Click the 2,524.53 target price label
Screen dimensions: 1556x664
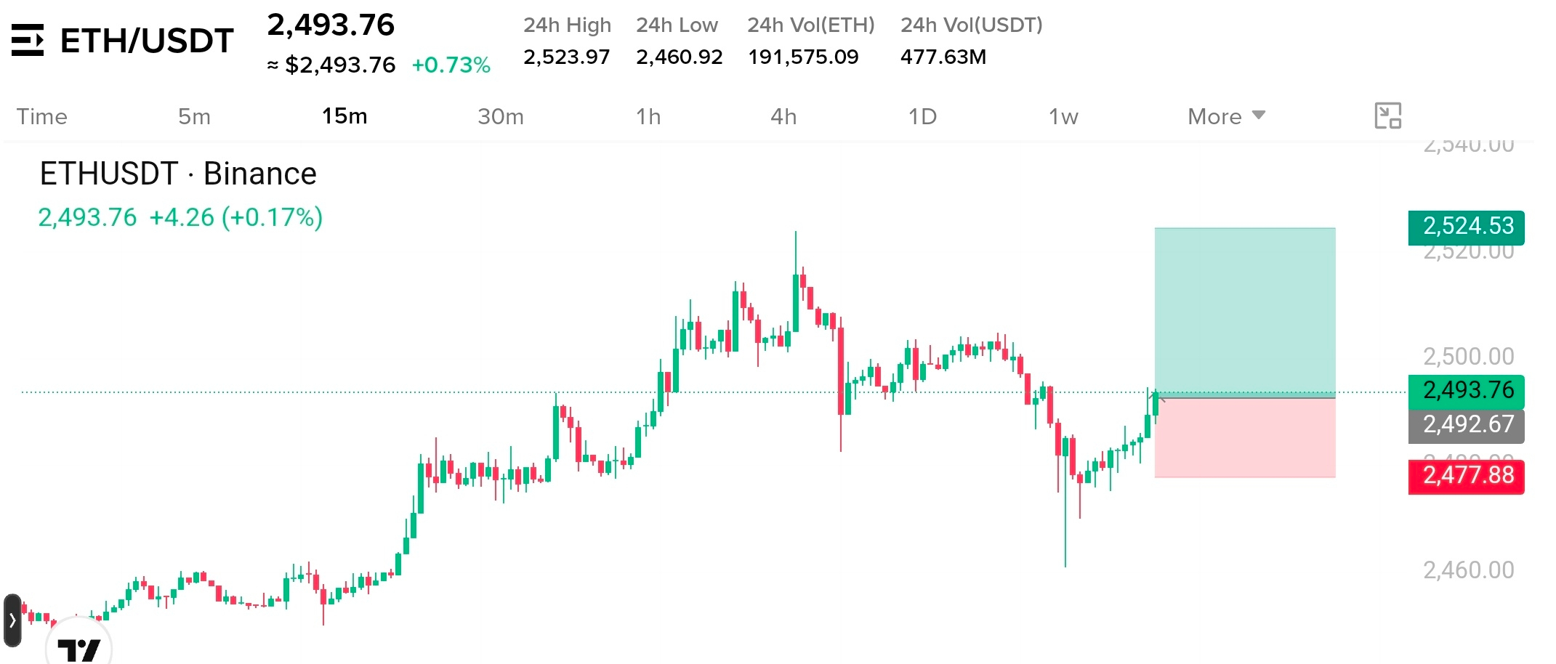tap(1467, 227)
